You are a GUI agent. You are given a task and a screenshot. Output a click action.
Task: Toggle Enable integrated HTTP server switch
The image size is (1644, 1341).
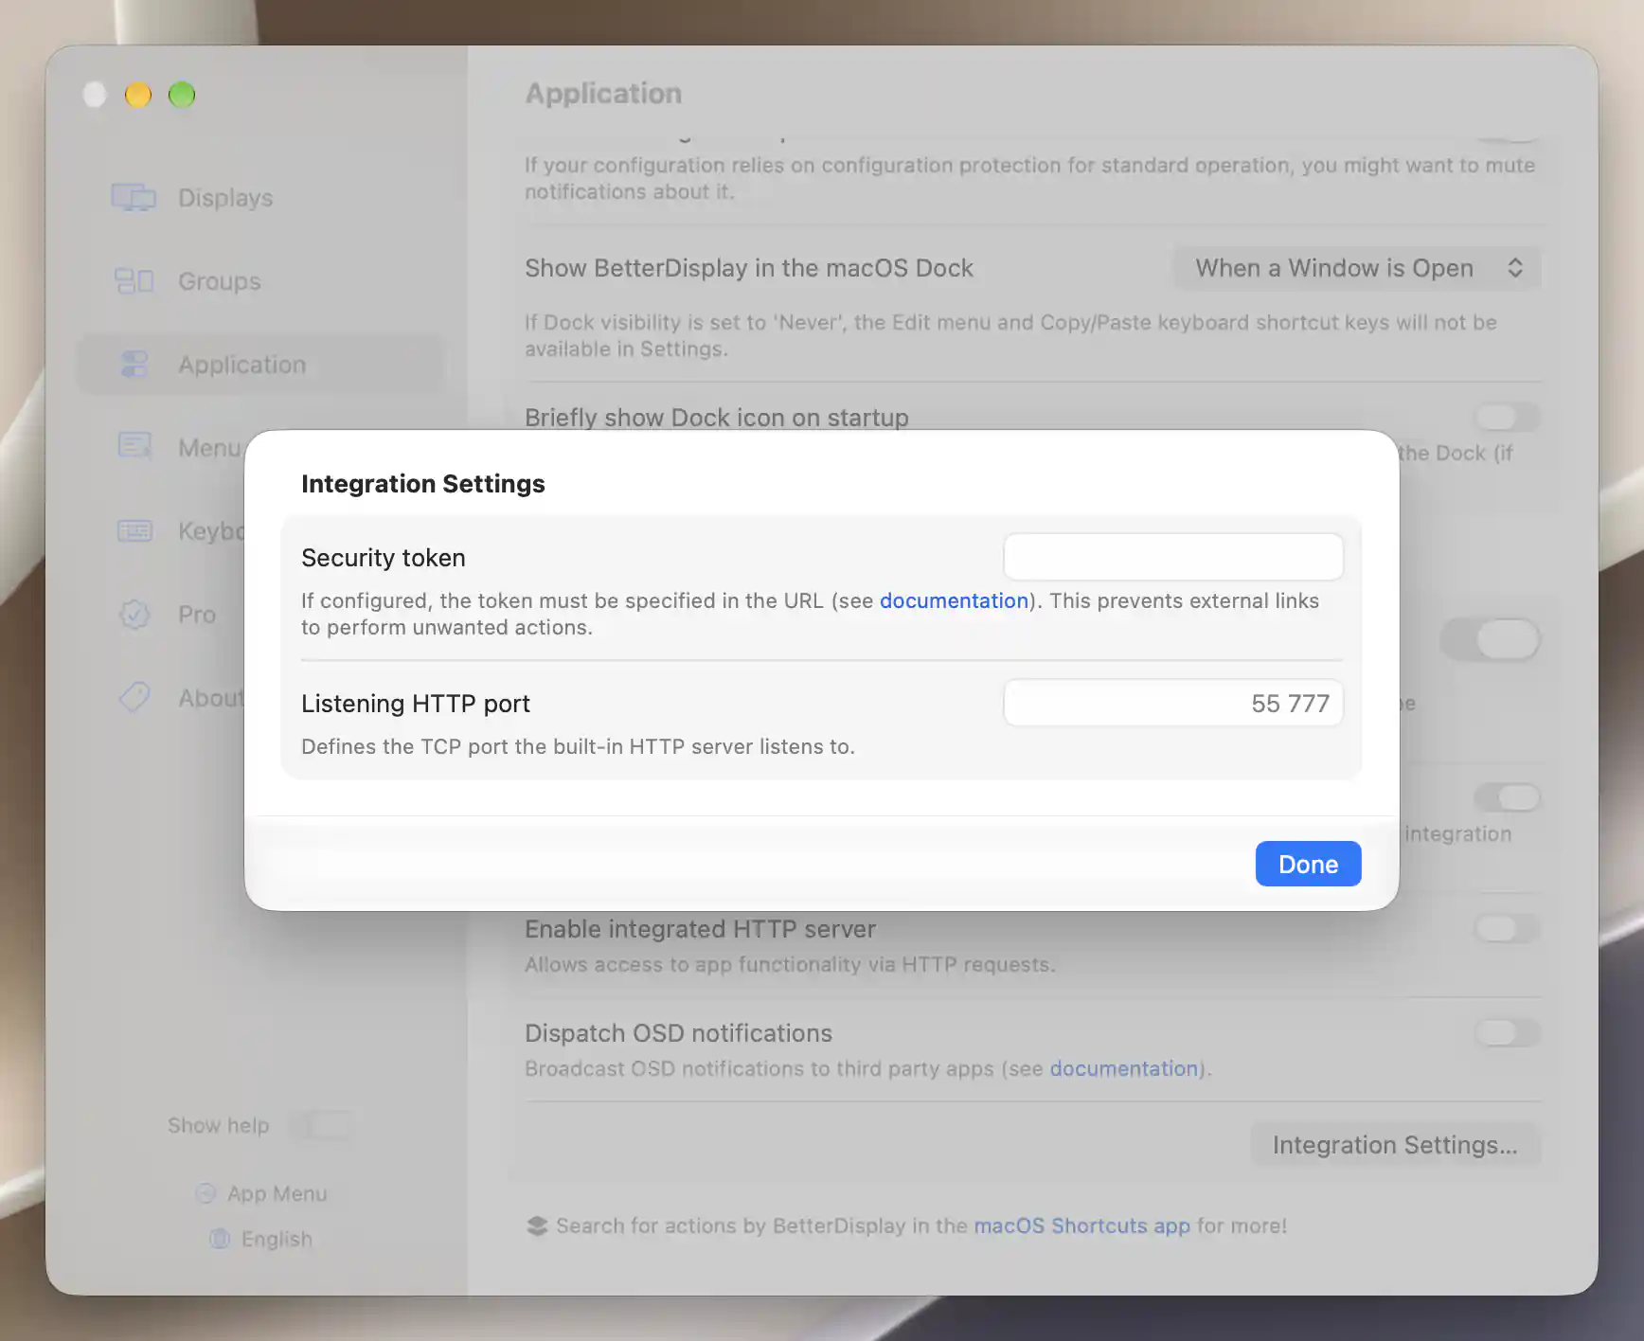[1507, 928]
